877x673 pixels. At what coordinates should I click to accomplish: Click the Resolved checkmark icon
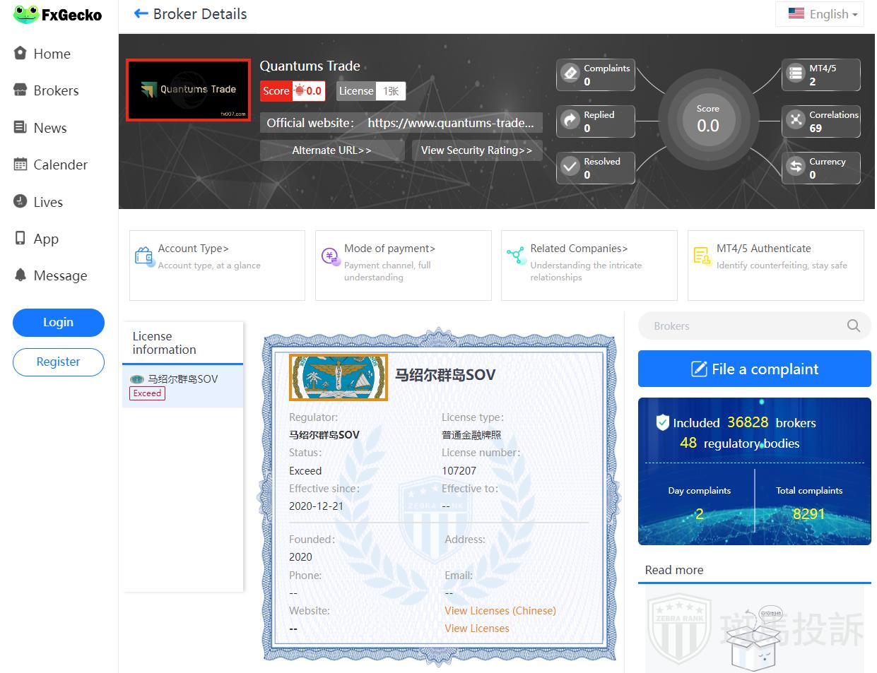tap(570, 167)
